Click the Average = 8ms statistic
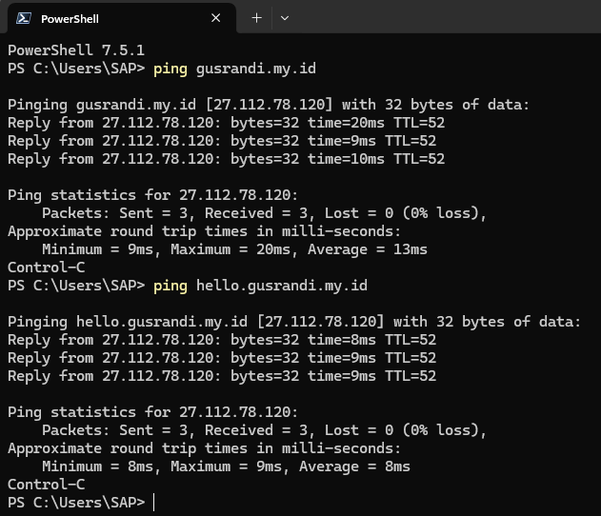Viewport: 601px width, 516px height. coord(354,466)
